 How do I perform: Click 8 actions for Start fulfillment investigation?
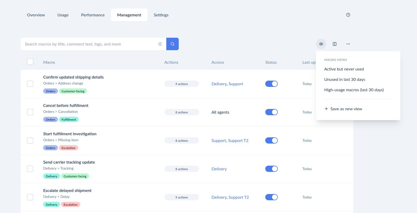182,140
